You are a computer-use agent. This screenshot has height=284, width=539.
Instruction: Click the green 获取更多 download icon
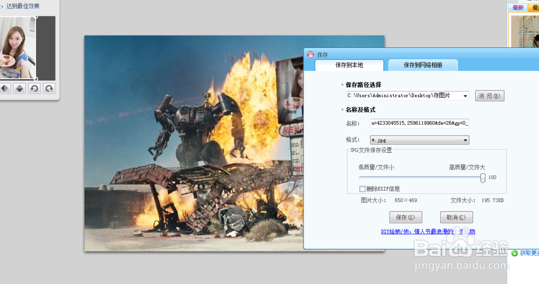pos(515,253)
